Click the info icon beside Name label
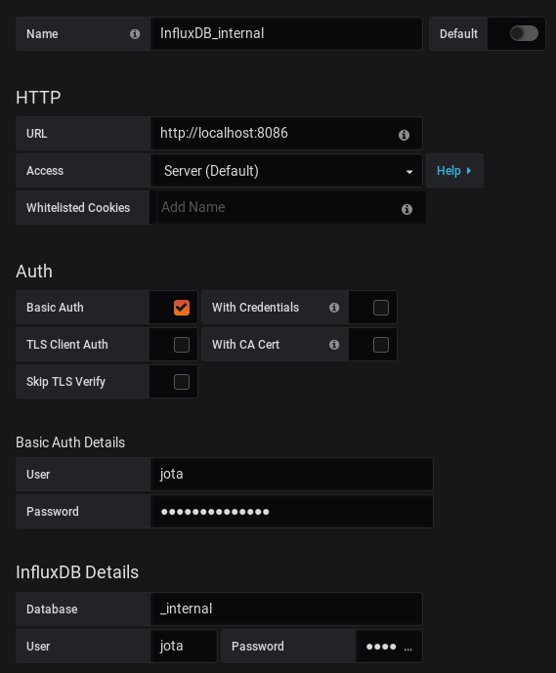This screenshot has width=556, height=673. click(x=135, y=34)
